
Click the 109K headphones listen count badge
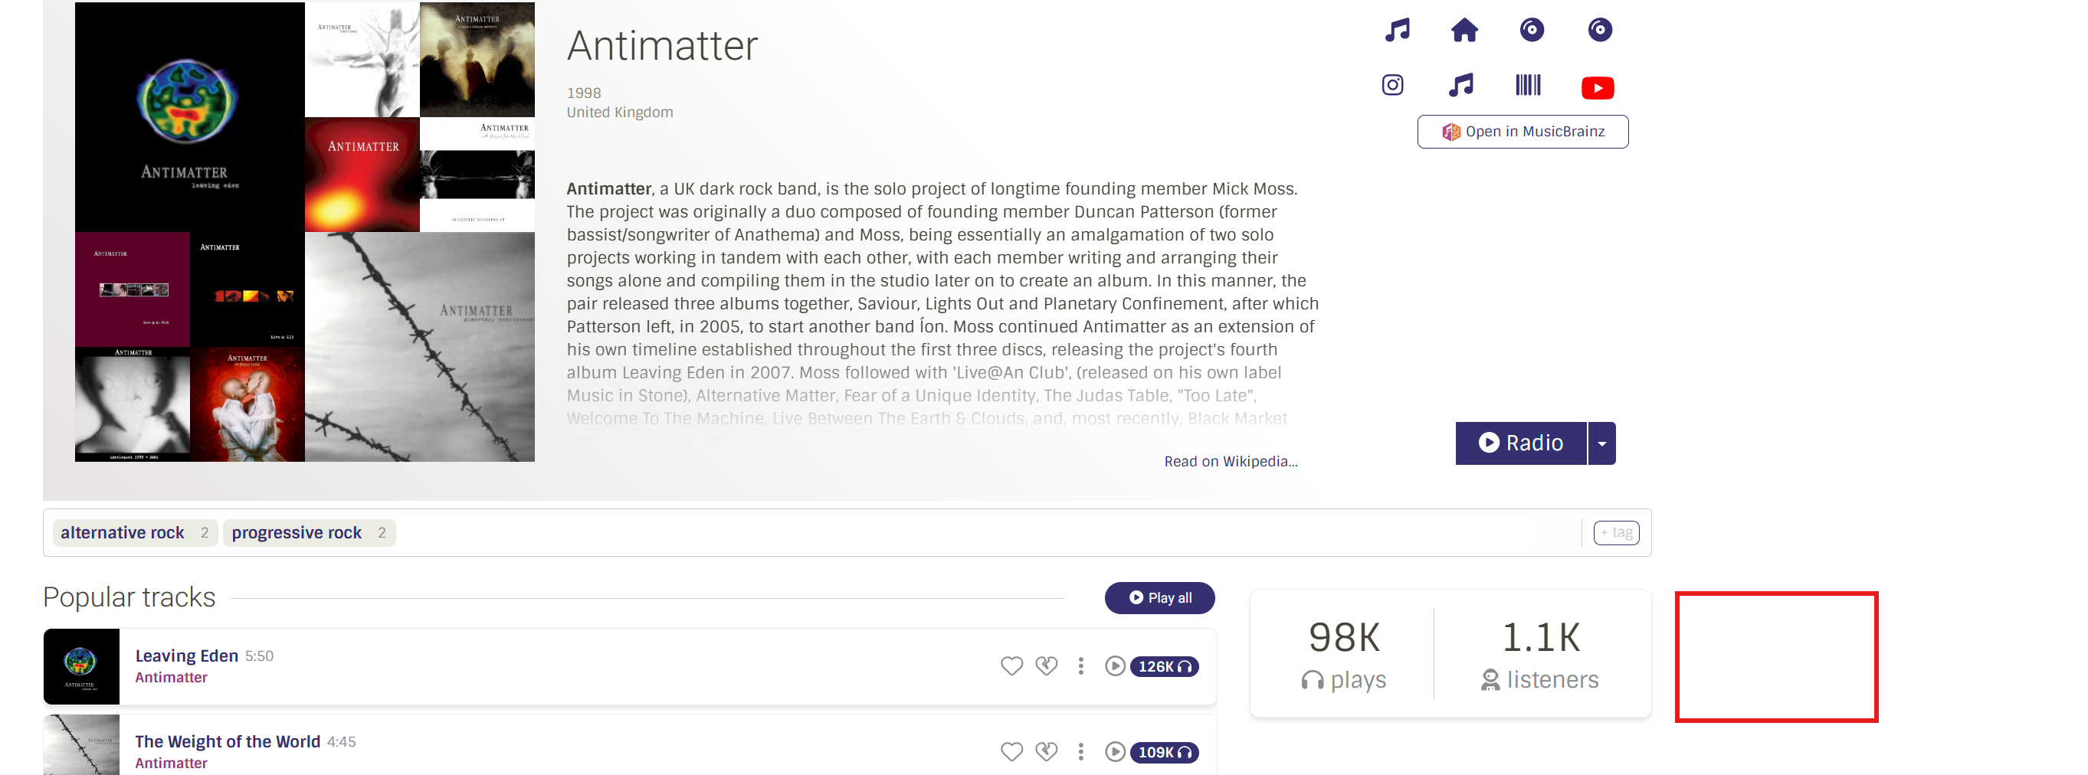(1164, 751)
